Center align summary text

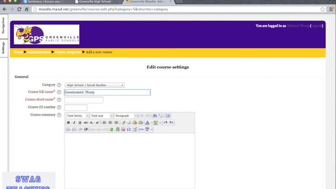point(110,122)
